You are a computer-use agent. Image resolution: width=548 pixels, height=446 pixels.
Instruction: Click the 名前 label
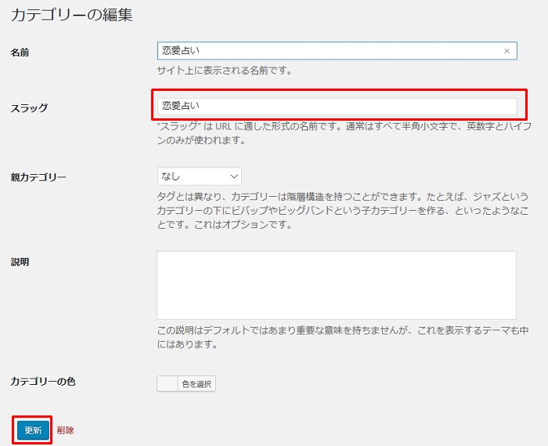point(20,53)
